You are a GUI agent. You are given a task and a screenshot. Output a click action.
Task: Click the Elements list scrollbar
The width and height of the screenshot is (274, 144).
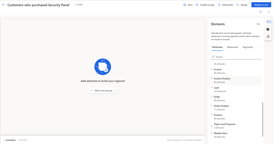tap(263, 119)
